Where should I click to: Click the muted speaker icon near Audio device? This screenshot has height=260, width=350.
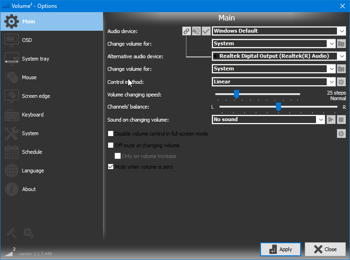click(x=196, y=31)
